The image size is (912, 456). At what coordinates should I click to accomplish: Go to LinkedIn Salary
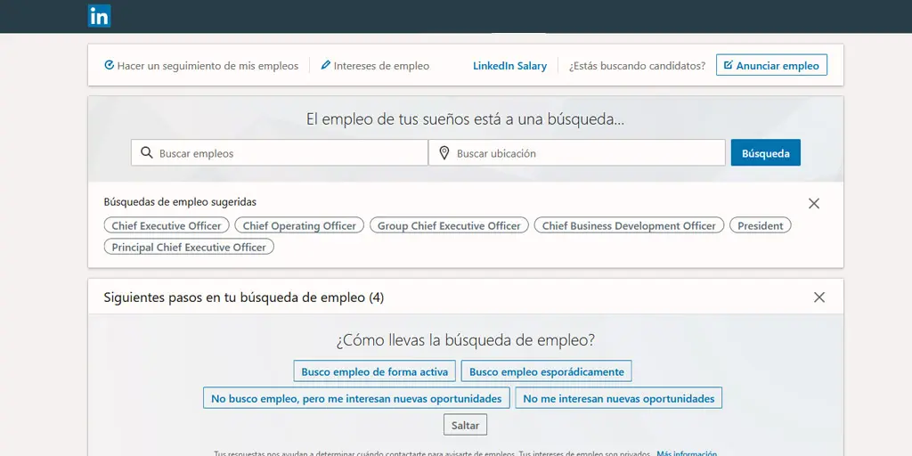[x=509, y=66]
